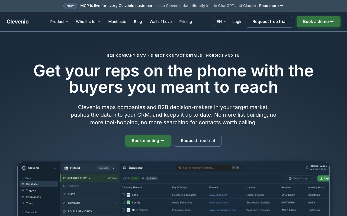Click the LISTS list icon
The width and height of the screenshot is (347, 216).
64,194
